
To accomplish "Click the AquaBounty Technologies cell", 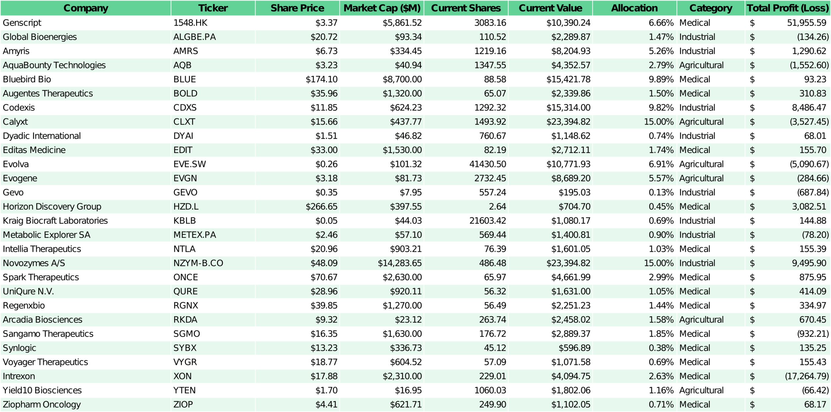I will [86, 65].
